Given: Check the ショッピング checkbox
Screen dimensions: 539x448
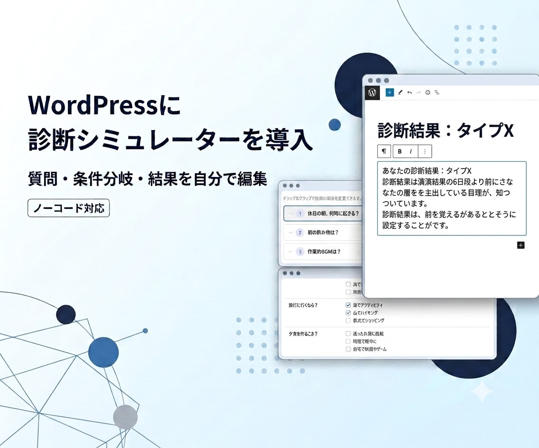Looking at the screenshot, I should (348, 320).
